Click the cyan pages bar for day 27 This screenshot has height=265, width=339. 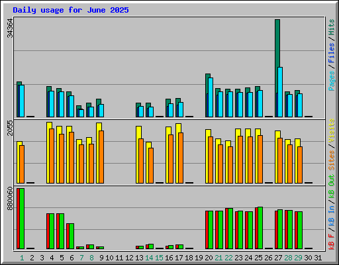click(280, 92)
